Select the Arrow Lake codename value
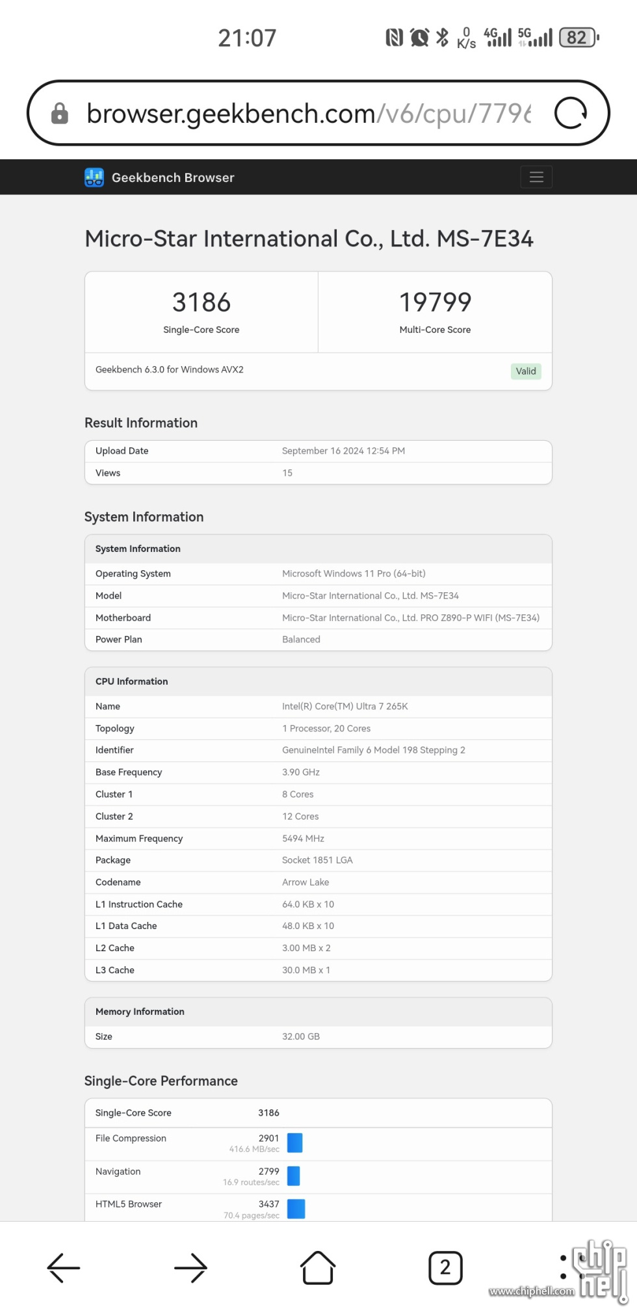This screenshot has height=1314, width=637. (305, 882)
